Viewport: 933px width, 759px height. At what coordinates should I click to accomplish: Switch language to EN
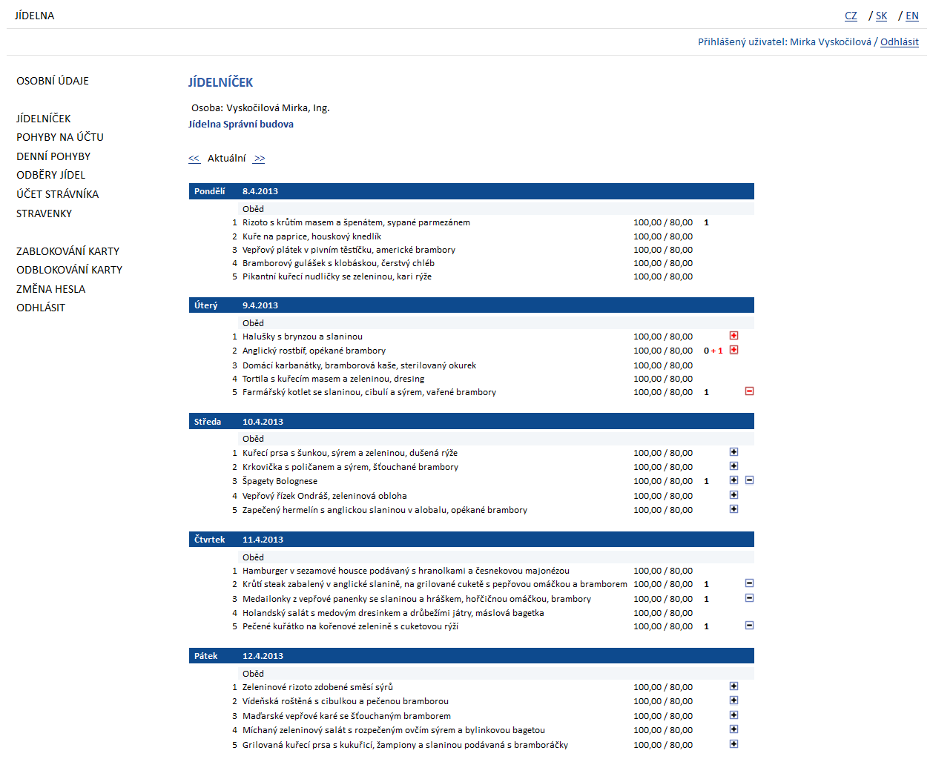point(912,16)
